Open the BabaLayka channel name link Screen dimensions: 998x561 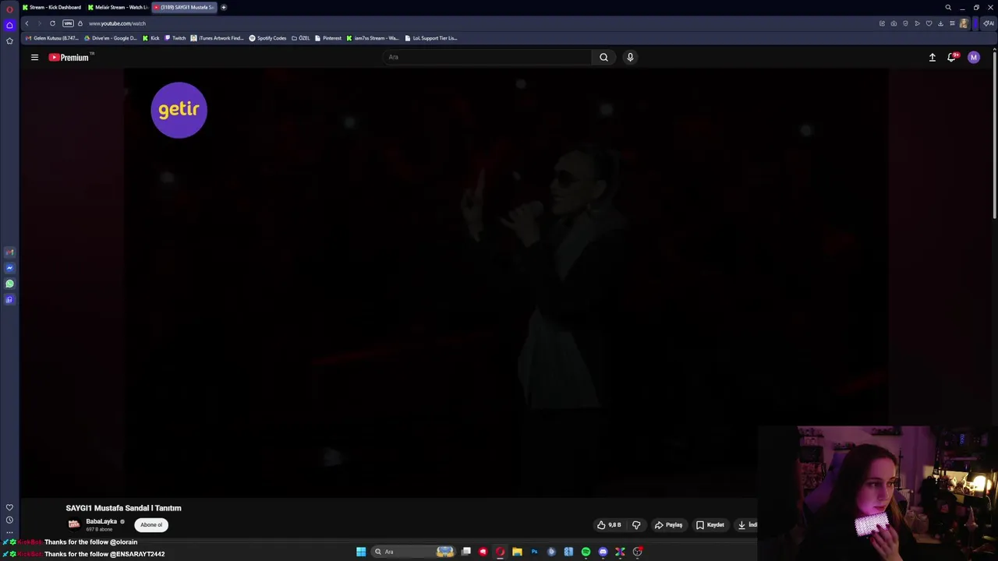point(101,521)
